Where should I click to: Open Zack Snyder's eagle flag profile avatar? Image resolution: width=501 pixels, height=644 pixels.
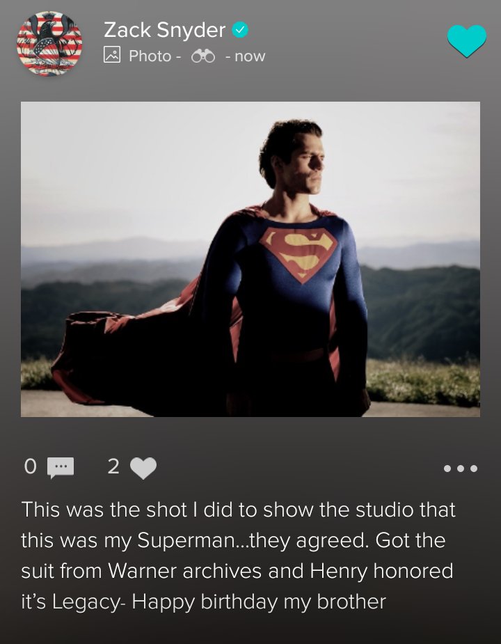click(49, 44)
